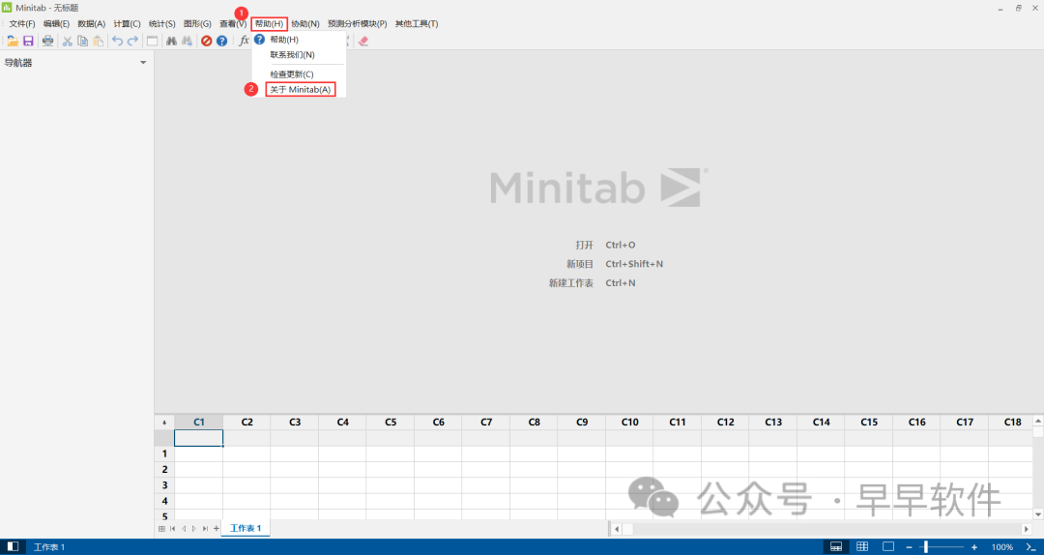Viewport: 1044px width, 555px height.
Task: Click the binoculars Find icon
Action: [x=171, y=41]
